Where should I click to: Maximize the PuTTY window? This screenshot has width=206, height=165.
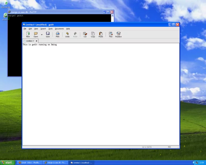(x=108, y=12)
